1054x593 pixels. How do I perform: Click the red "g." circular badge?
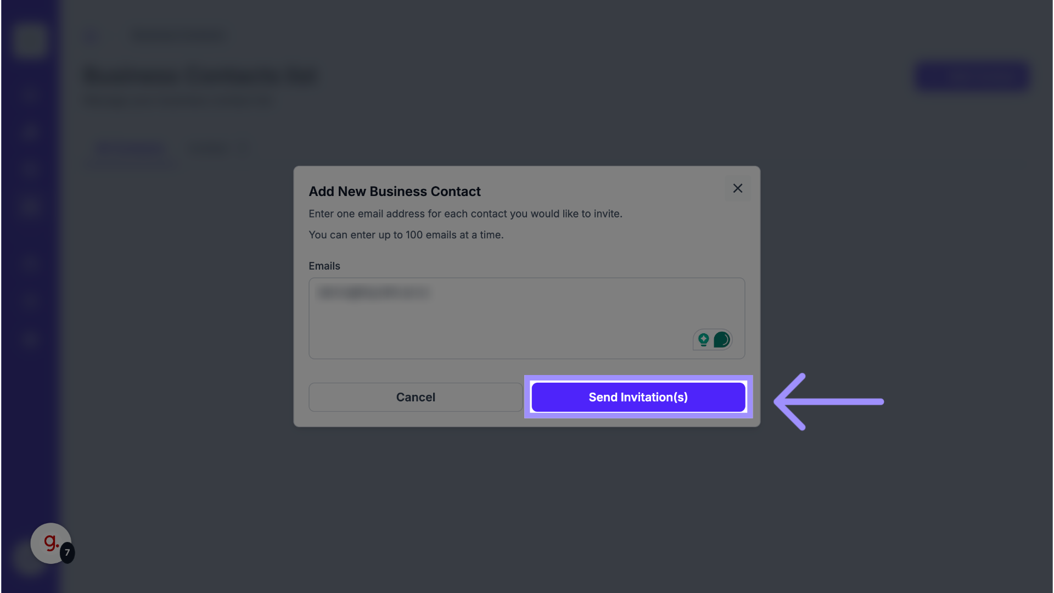49,542
